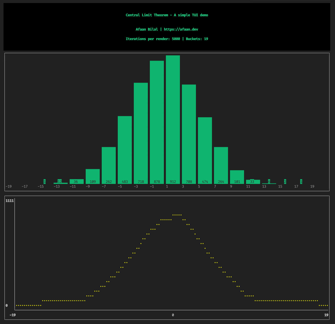335x324 pixels.
Task: Click the author name 'Afaan Bilal'
Action: [147, 29]
